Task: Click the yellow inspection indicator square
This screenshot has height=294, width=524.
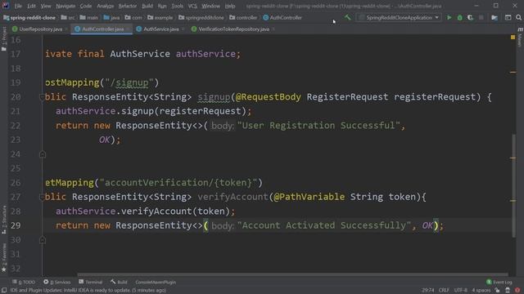Action: (x=513, y=38)
